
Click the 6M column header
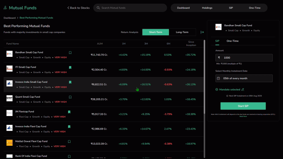(168, 44)
